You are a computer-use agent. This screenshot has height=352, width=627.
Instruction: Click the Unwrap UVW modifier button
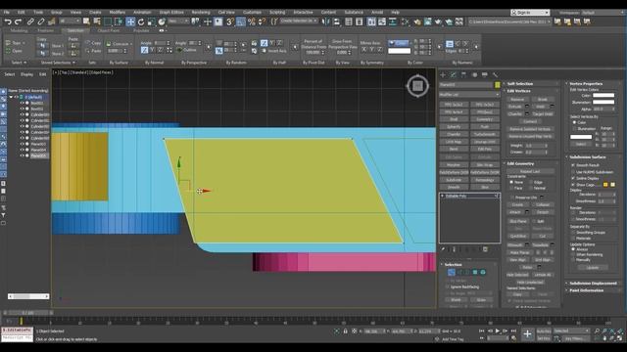(x=485, y=142)
